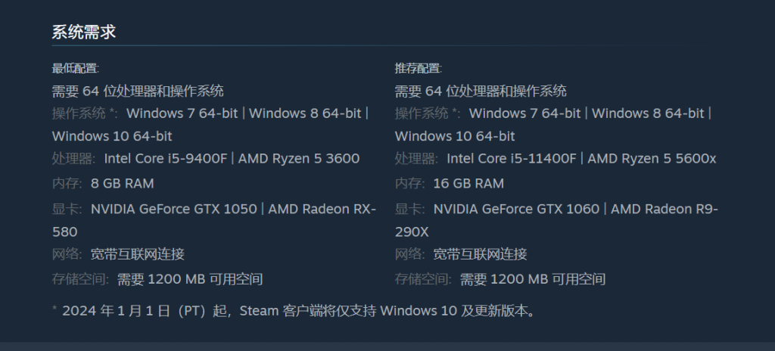Click the 580 graphics card continuation text
The image size is (775, 351).
click(x=65, y=232)
